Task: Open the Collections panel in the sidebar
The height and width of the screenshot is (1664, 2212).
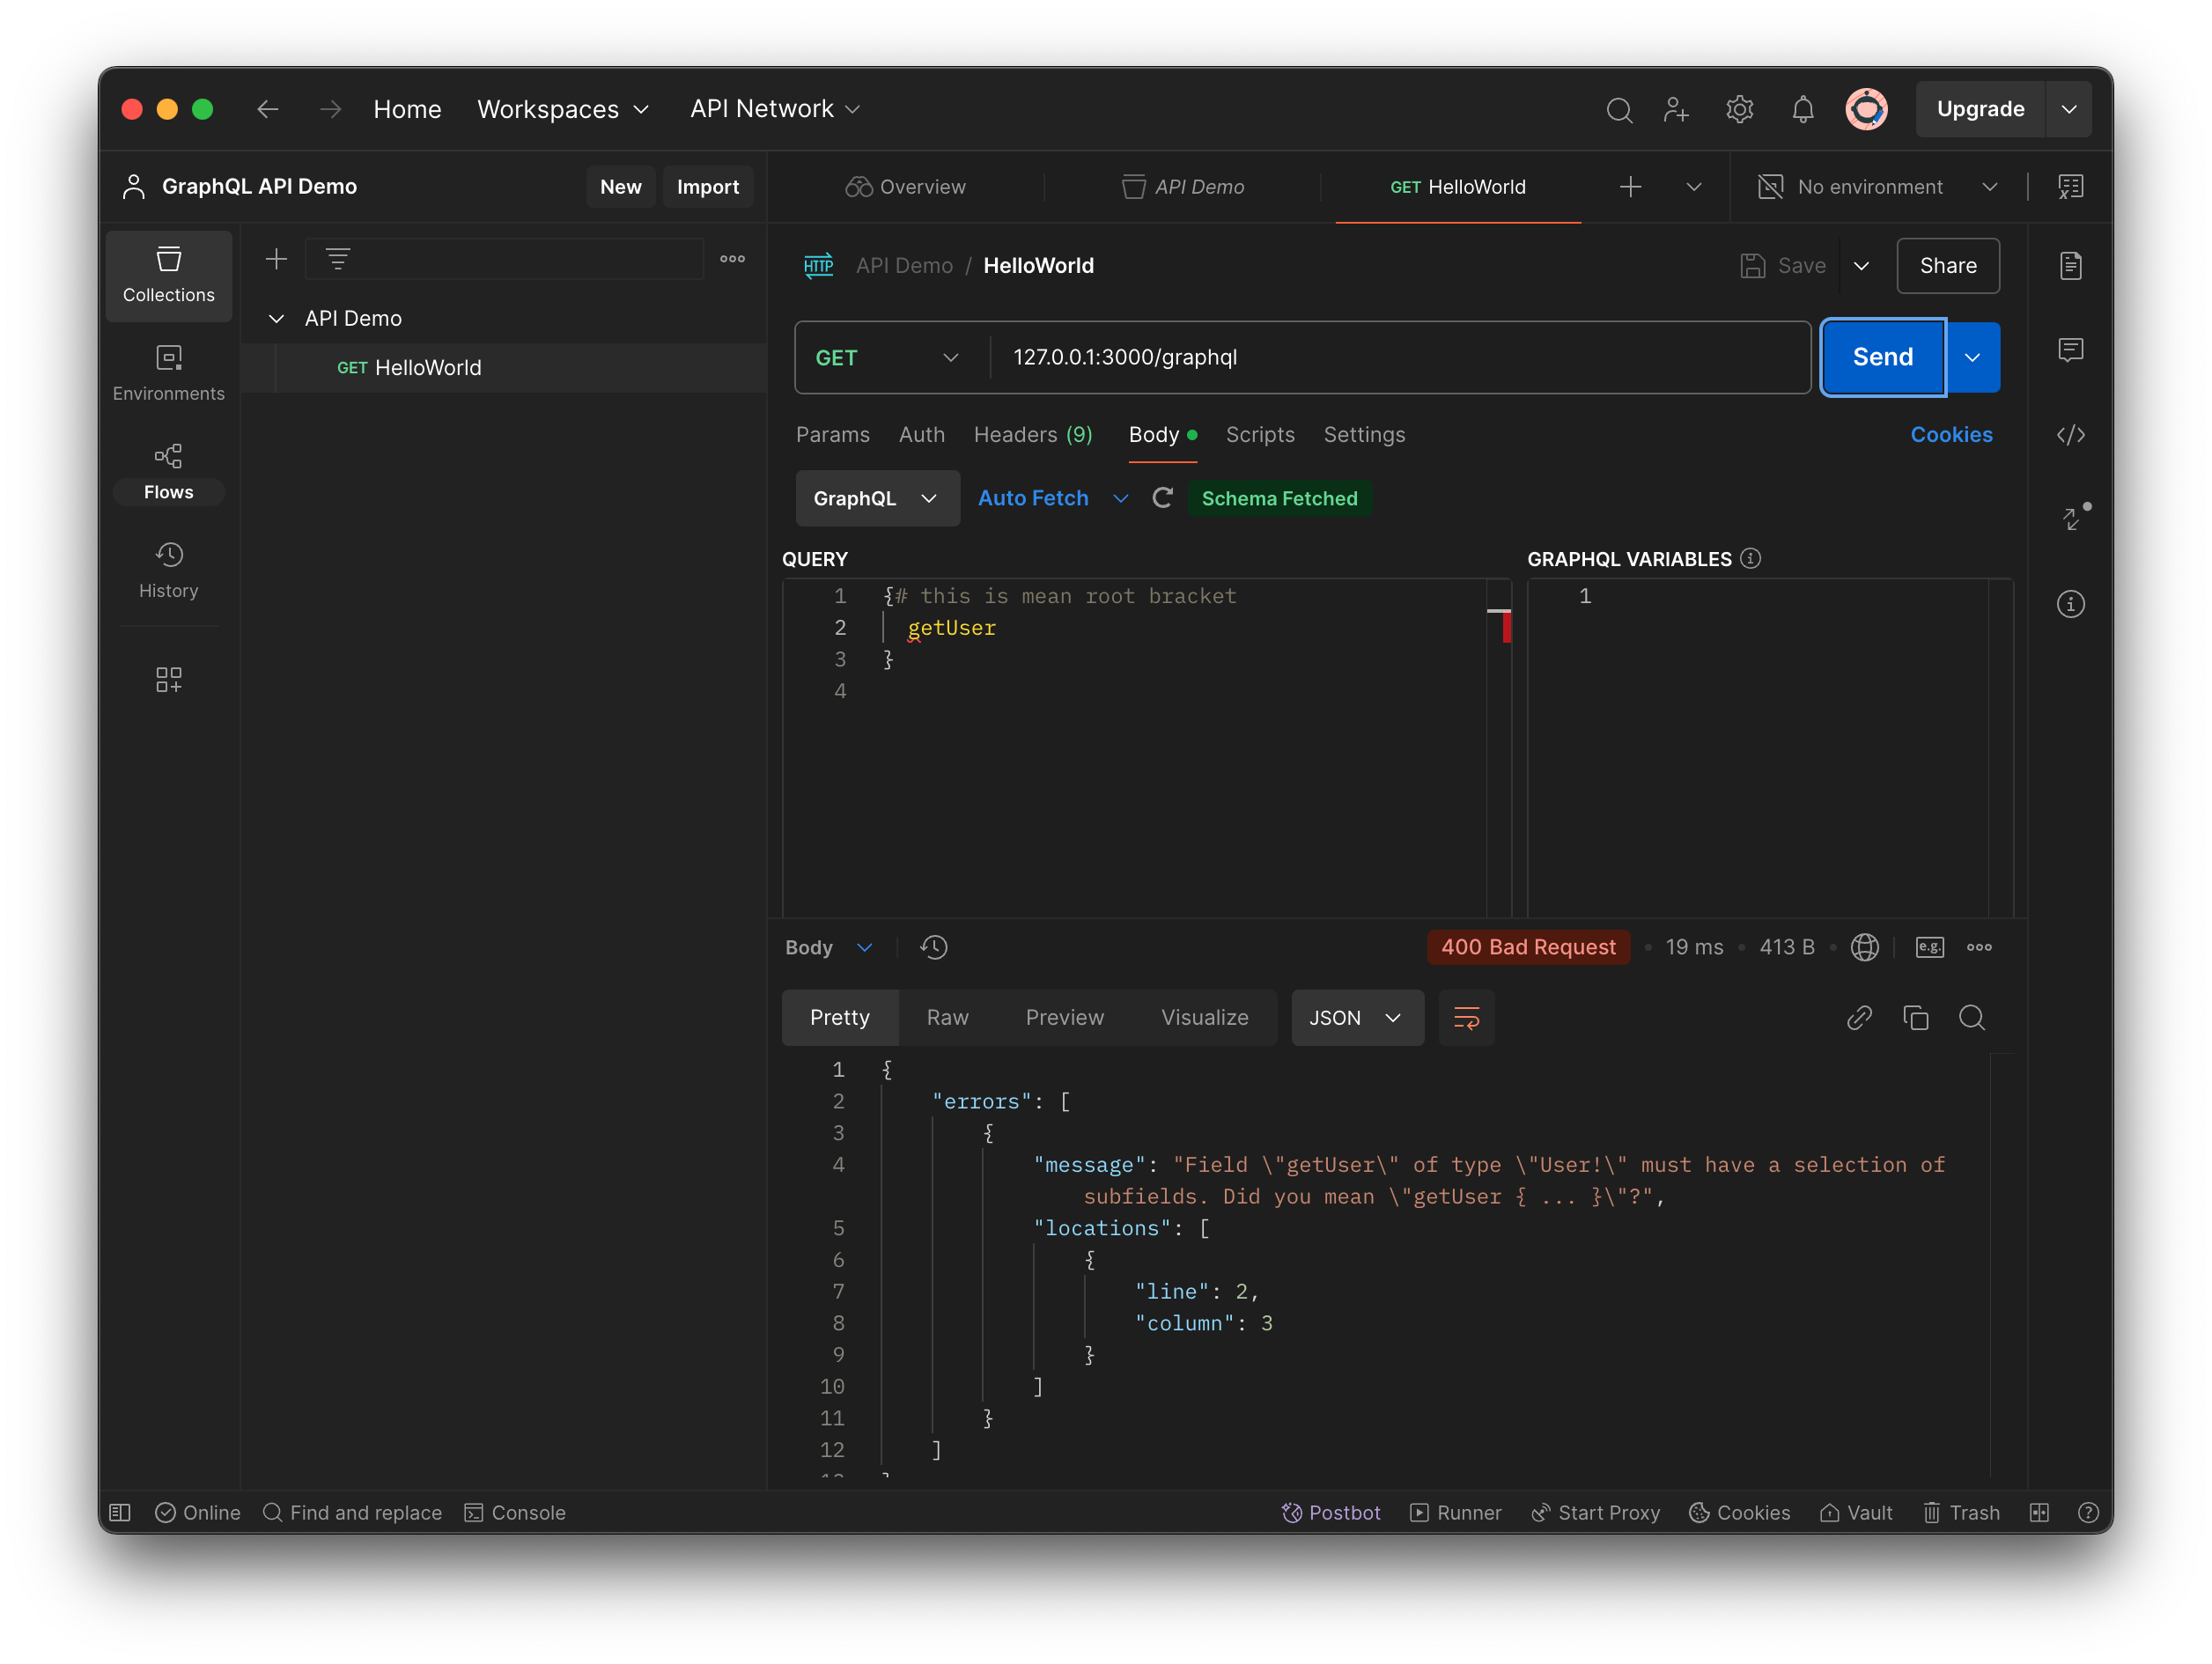Action: click(168, 276)
